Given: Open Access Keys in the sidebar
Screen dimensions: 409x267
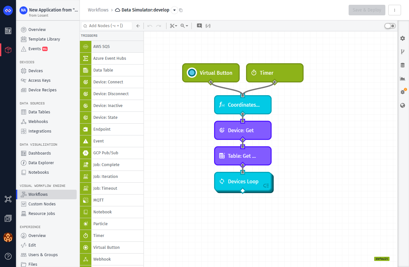Looking at the screenshot, I should (x=46, y=80).
